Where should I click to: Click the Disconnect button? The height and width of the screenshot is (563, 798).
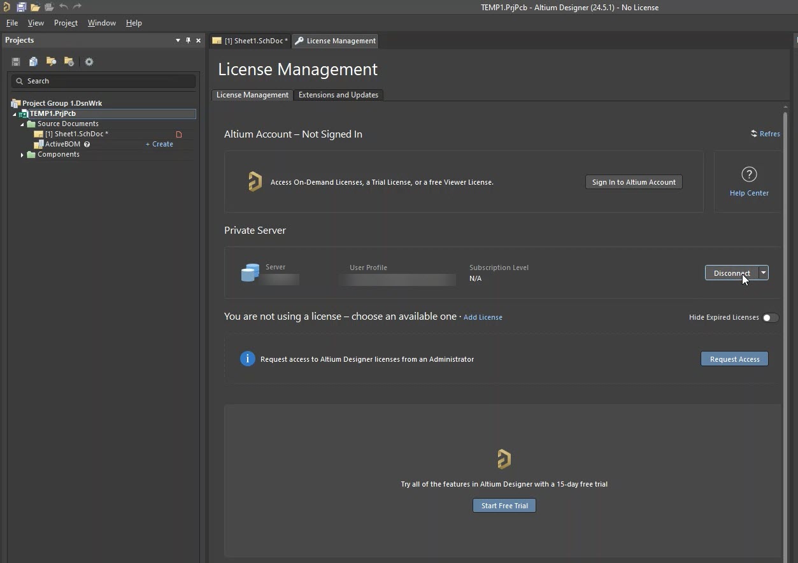[x=731, y=273]
